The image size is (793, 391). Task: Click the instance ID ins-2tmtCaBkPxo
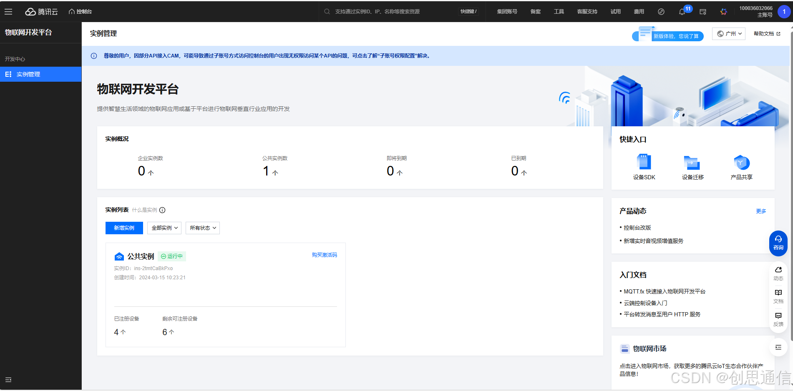click(154, 268)
